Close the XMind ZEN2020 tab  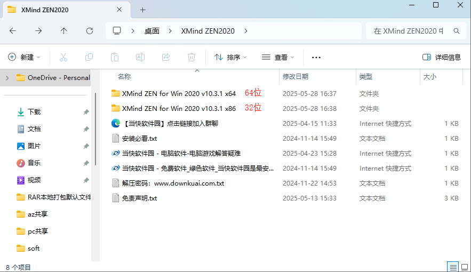coord(119,10)
